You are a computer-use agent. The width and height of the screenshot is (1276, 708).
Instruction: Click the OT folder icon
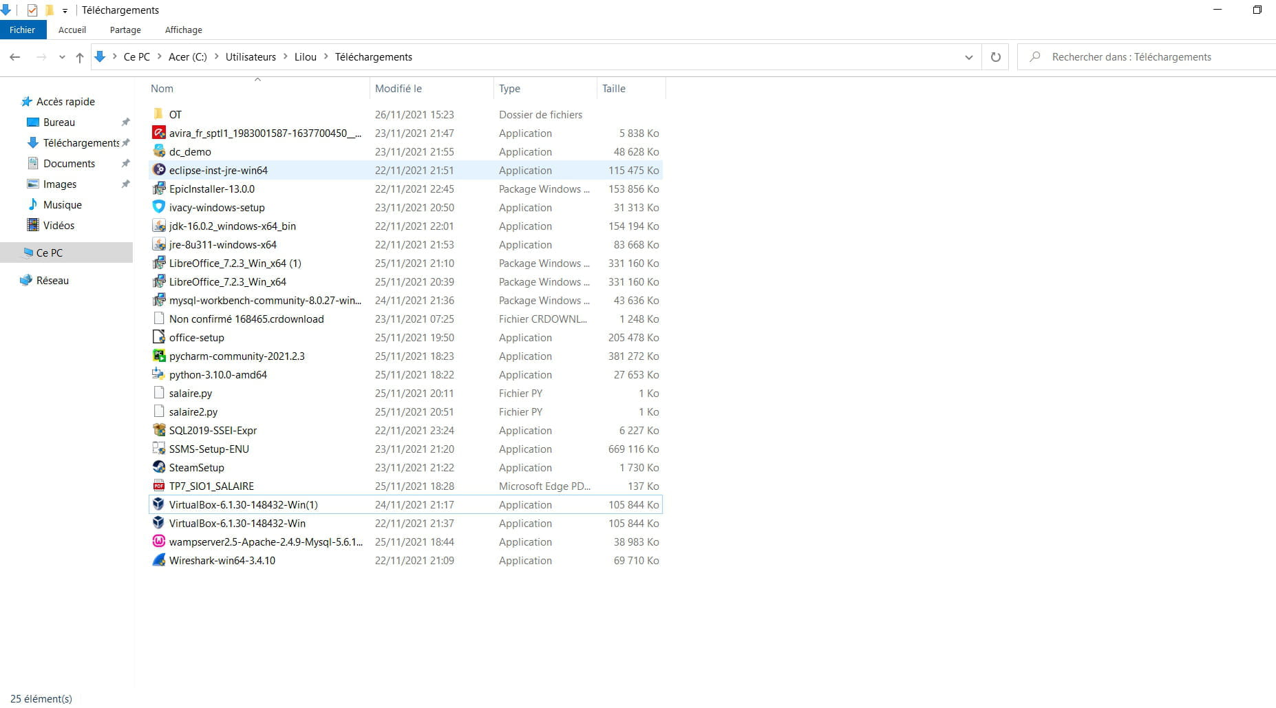(159, 114)
